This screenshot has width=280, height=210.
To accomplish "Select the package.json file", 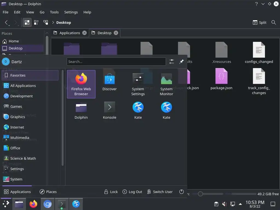I will [x=221, y=79].
